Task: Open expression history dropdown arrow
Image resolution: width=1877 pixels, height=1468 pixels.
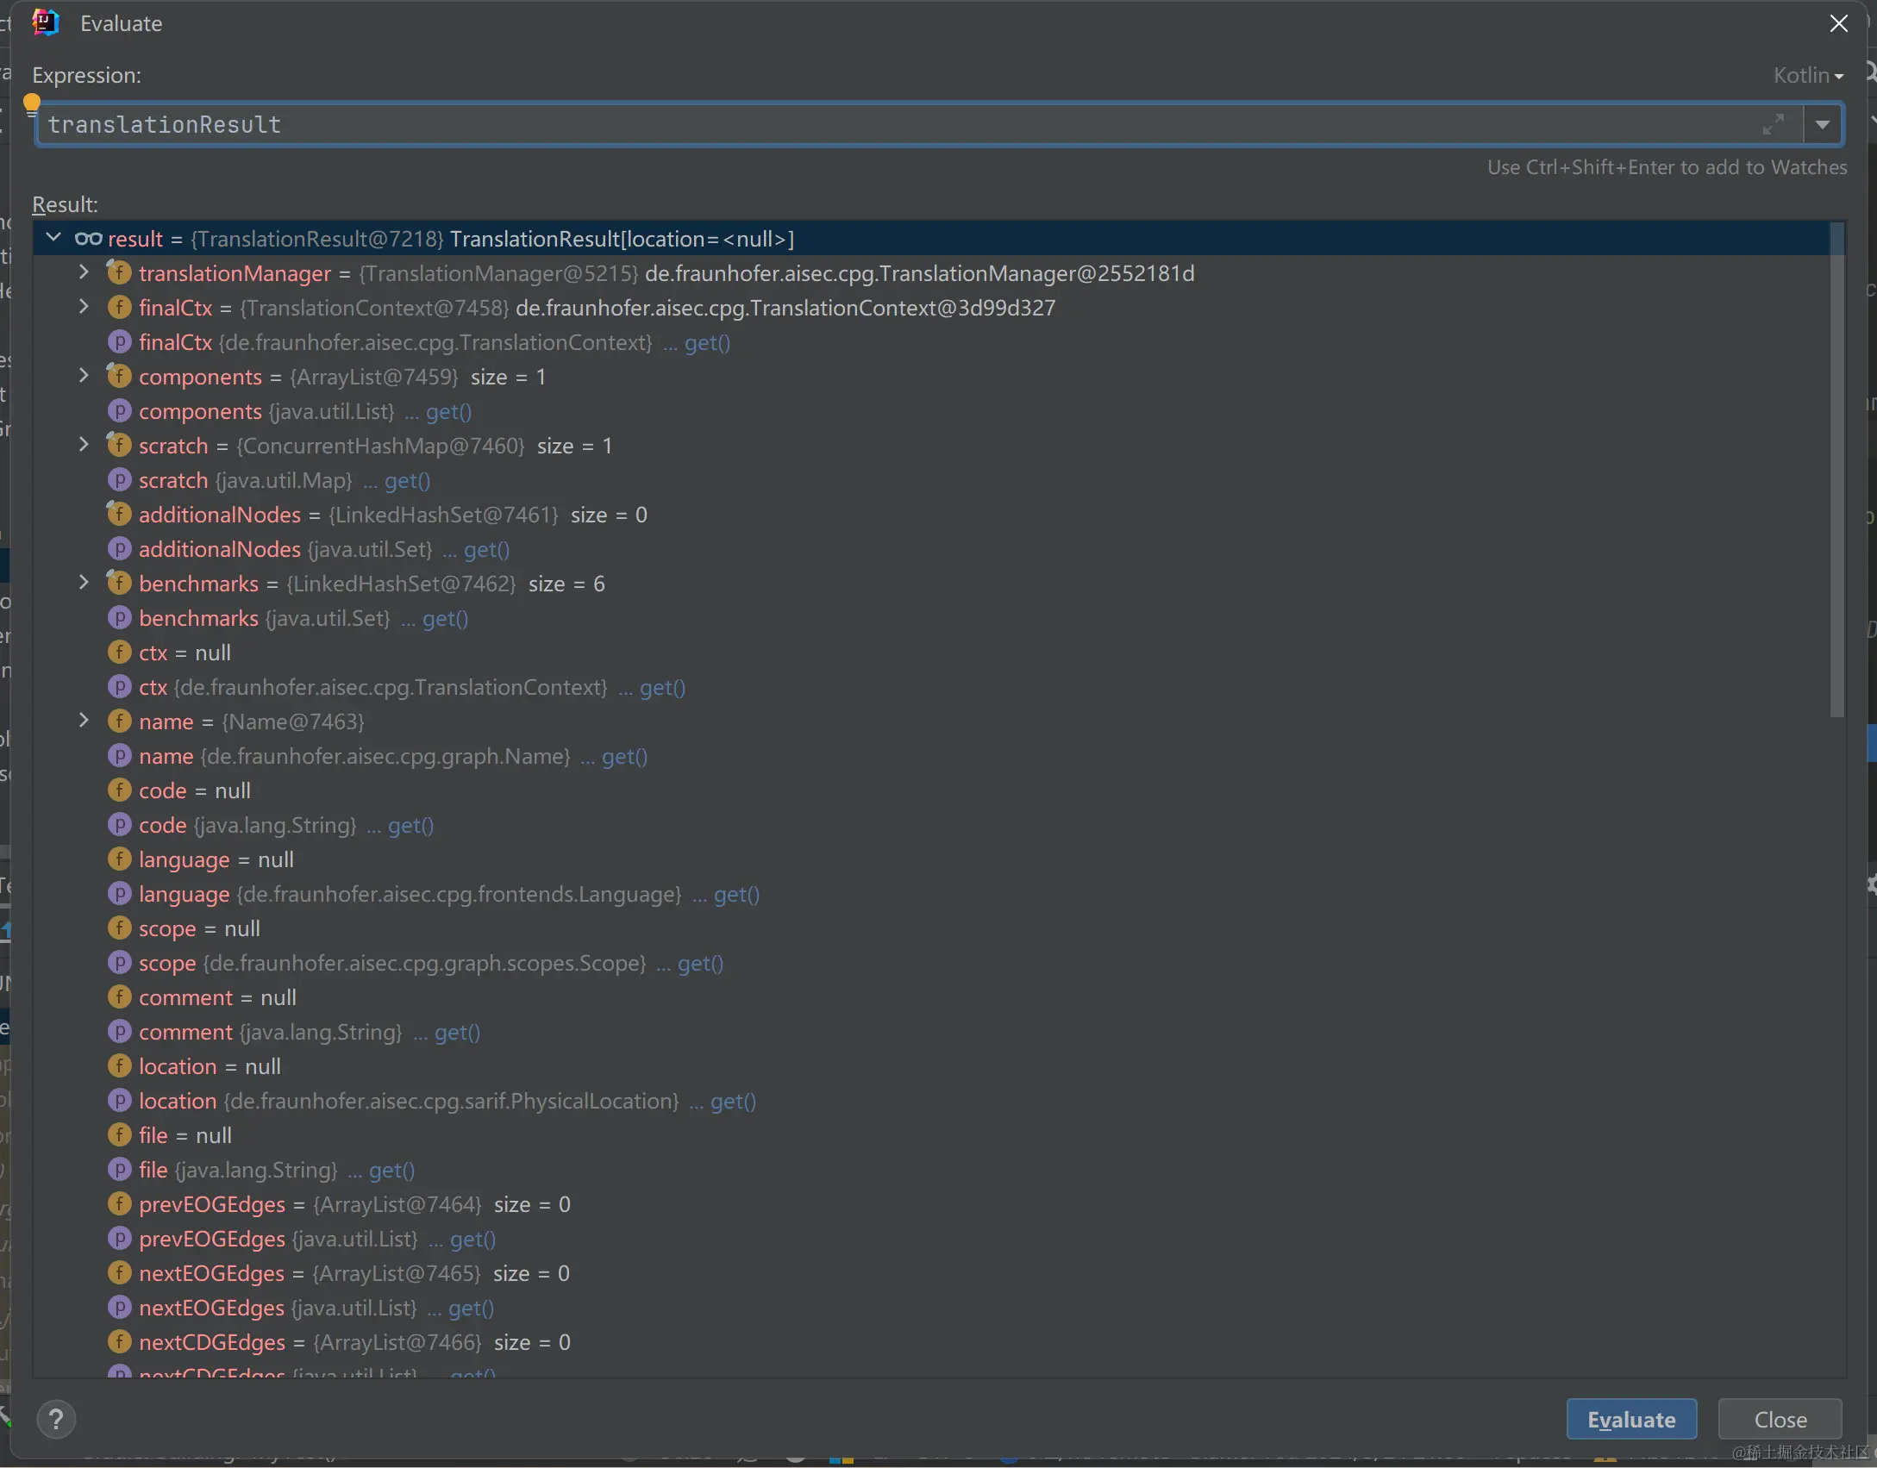Action: point(1822,124)
